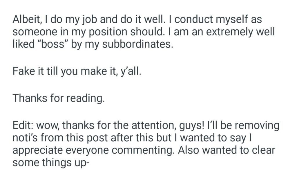Click the word "myself" in first line
Image resolution: width=297 pixels, height=175 pixels.
[x=238, y=20]
